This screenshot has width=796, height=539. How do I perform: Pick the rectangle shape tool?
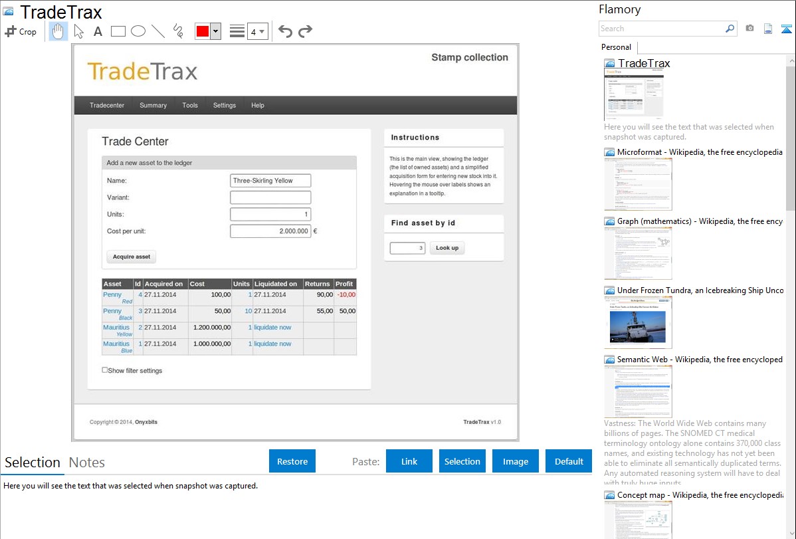[118, 31]
